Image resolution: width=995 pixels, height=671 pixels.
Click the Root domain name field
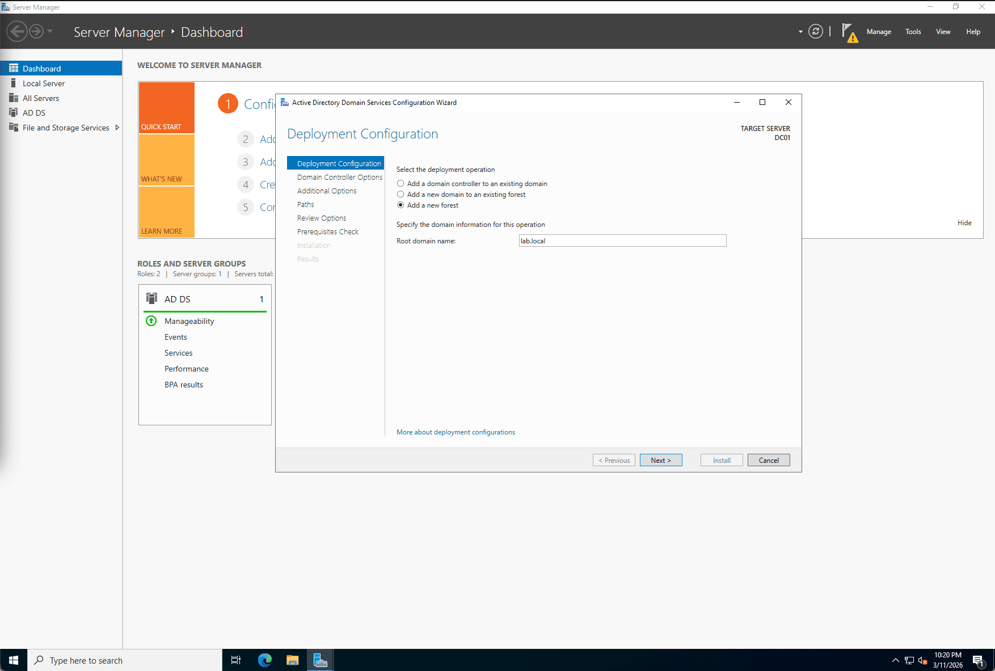pyautogui.click(x=622, y=241)
